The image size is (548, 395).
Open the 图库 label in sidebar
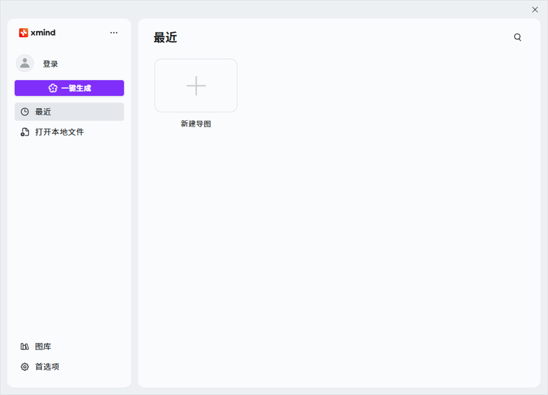(43, 346)
